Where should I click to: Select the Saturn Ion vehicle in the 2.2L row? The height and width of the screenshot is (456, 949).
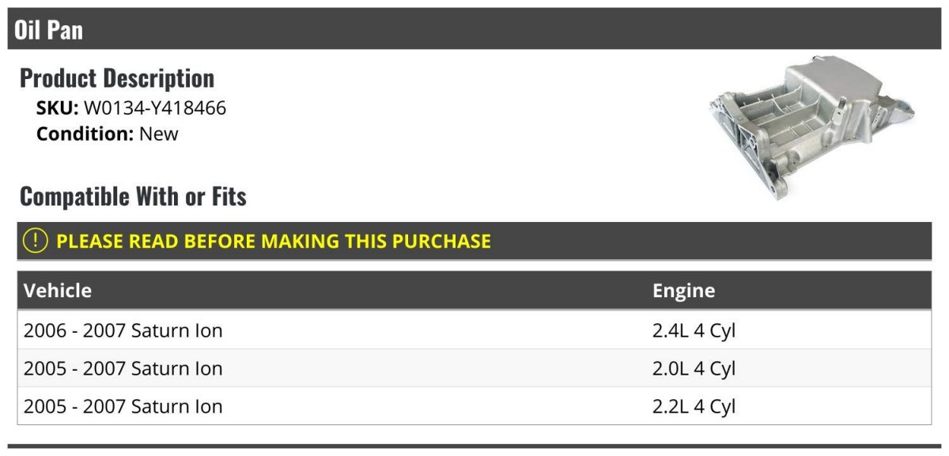click(123, 406)
